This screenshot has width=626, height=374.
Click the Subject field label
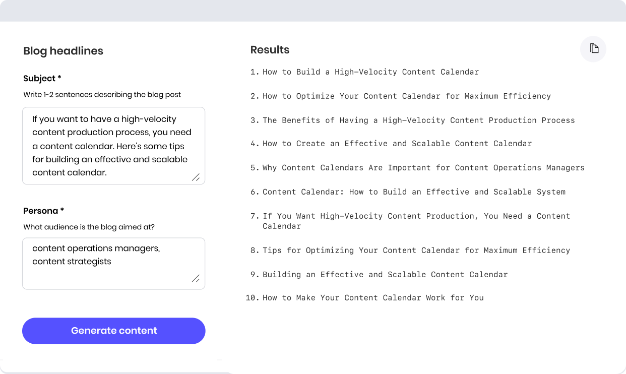42,79
